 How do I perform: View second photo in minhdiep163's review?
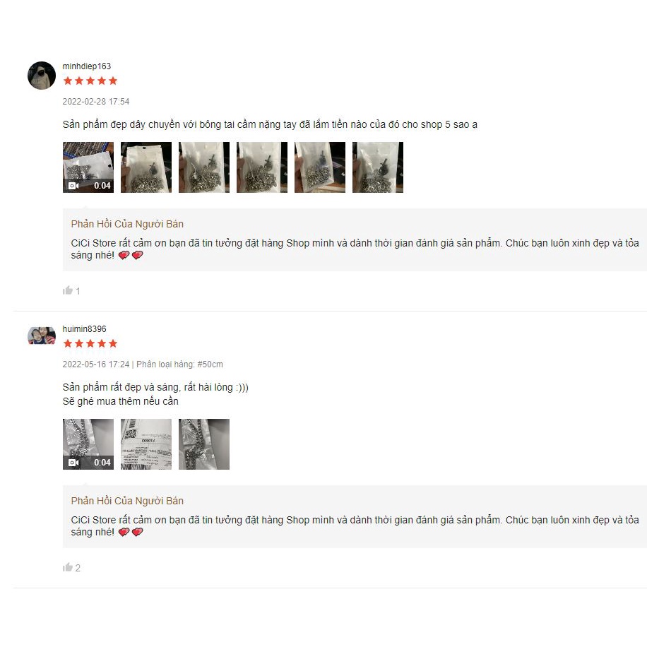click(146, 167)
